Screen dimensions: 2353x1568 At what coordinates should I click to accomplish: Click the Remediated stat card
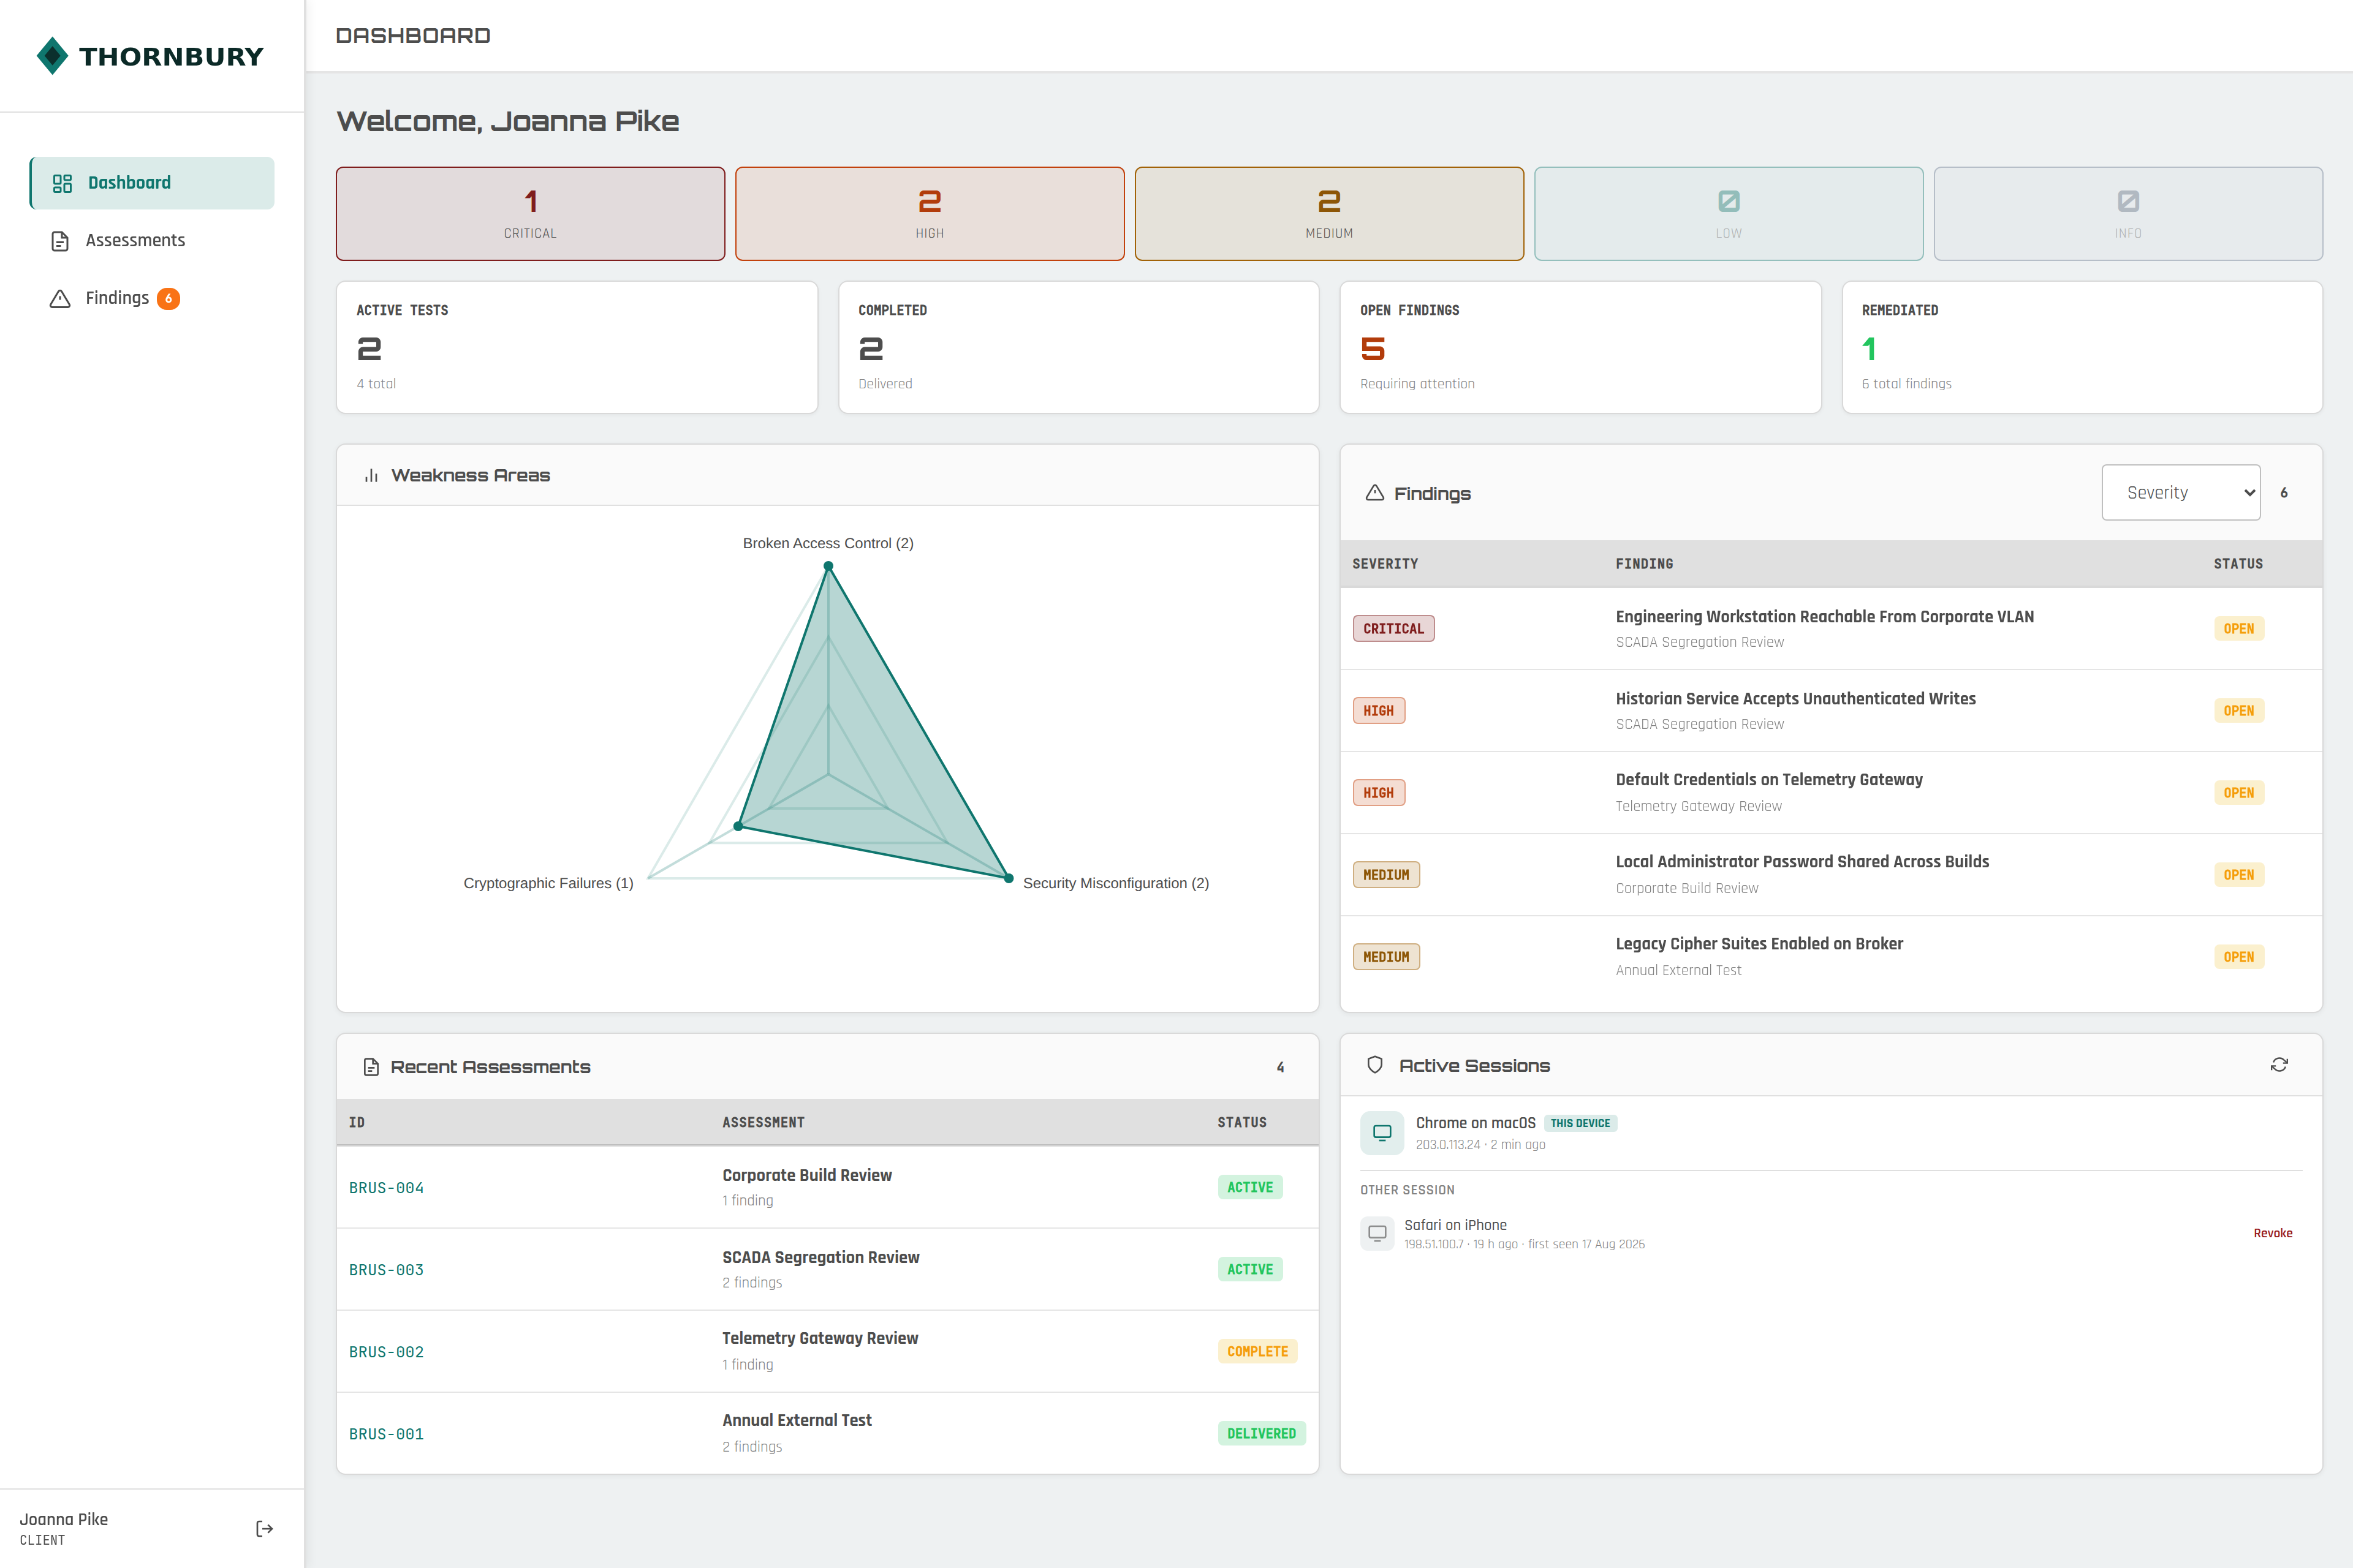(x=2082, y=347)
